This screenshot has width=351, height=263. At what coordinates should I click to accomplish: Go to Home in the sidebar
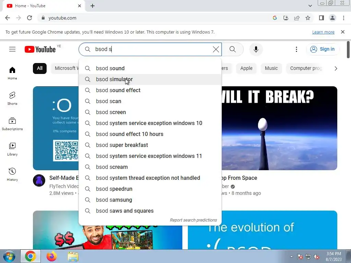pyautogui.click(x=12, y=73)
